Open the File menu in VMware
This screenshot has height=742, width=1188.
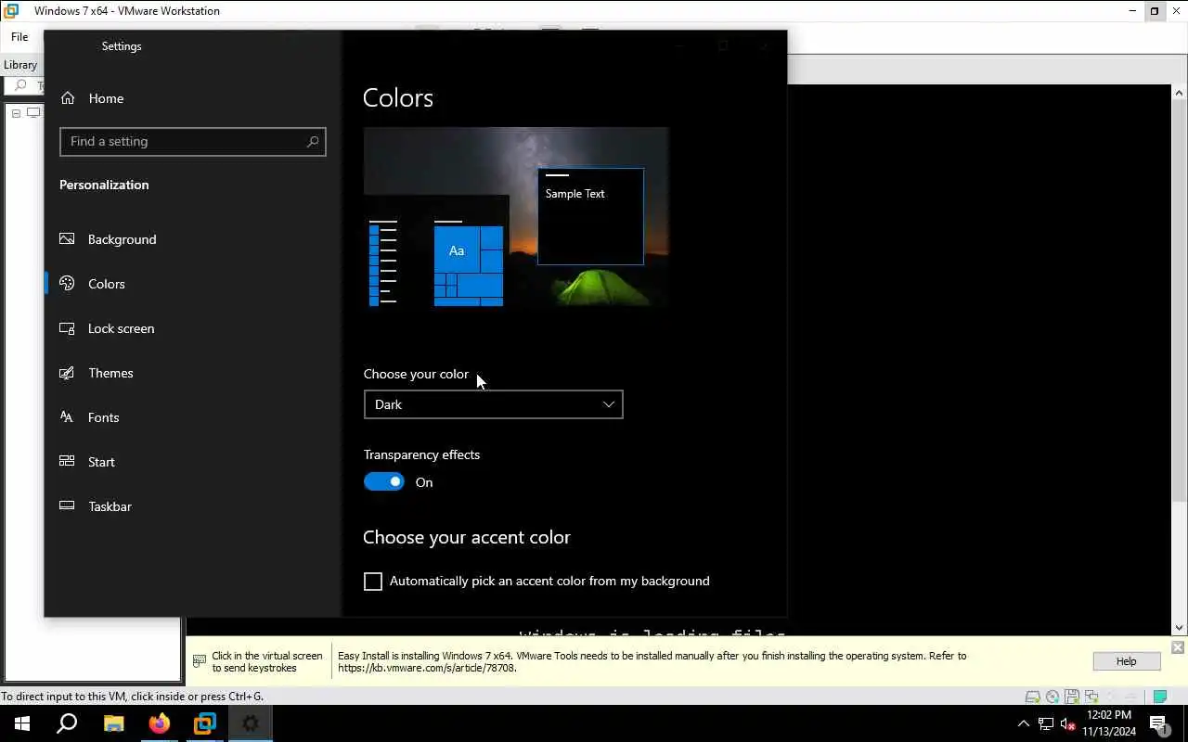tap(19, 37)
